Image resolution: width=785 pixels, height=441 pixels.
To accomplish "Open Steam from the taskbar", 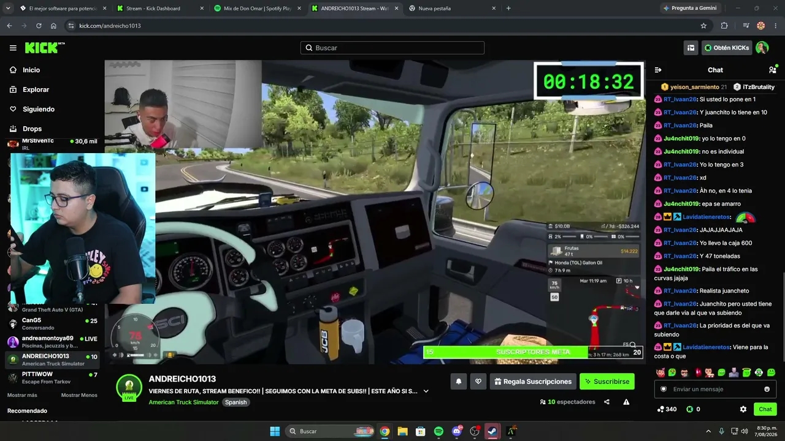I will coord(492,431).
